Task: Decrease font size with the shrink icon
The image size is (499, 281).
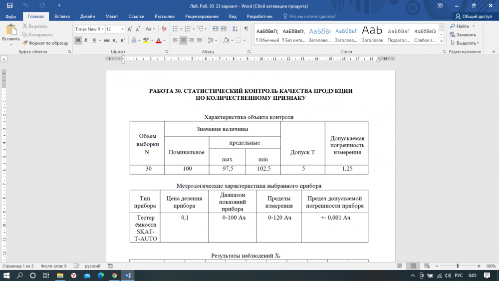Action: pyautogui.click(x=138, y=29)
